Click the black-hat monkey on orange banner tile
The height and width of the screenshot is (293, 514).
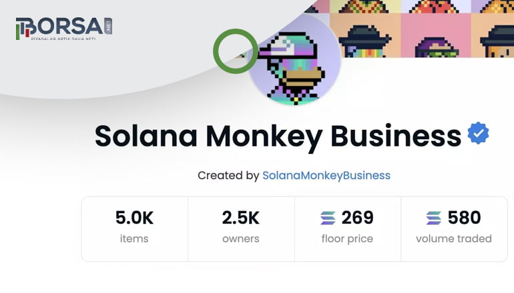click(x=365, y=35)
